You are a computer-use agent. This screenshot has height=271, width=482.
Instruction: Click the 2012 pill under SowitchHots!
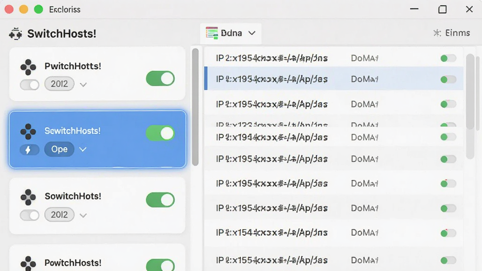pos(59,215)
